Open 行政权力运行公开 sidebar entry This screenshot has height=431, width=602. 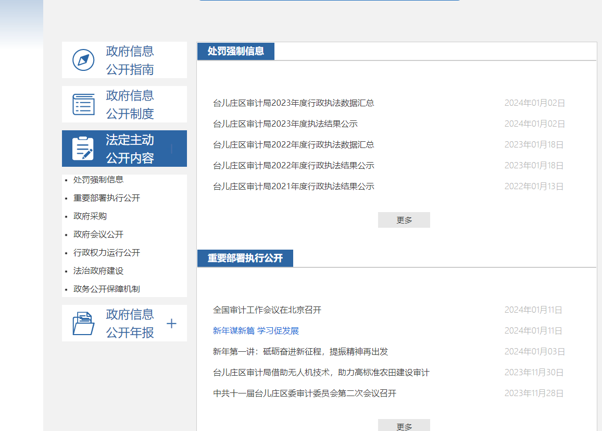coord(107,252)
